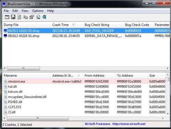The width and height of the screenshot is (171, 129).
Task: Select PSHED.dll driver row
Action: tap(84, 102)
